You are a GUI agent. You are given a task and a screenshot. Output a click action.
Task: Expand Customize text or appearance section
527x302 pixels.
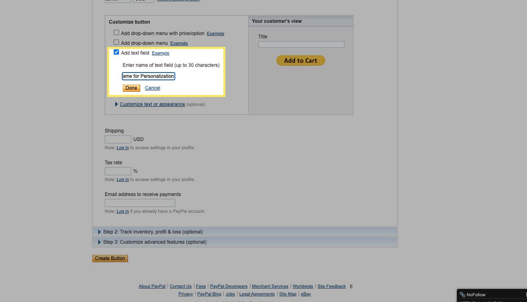[152, 104]
